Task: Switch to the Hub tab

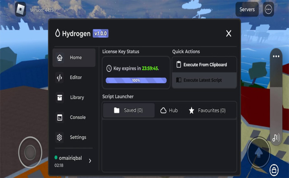Action: 169,111
